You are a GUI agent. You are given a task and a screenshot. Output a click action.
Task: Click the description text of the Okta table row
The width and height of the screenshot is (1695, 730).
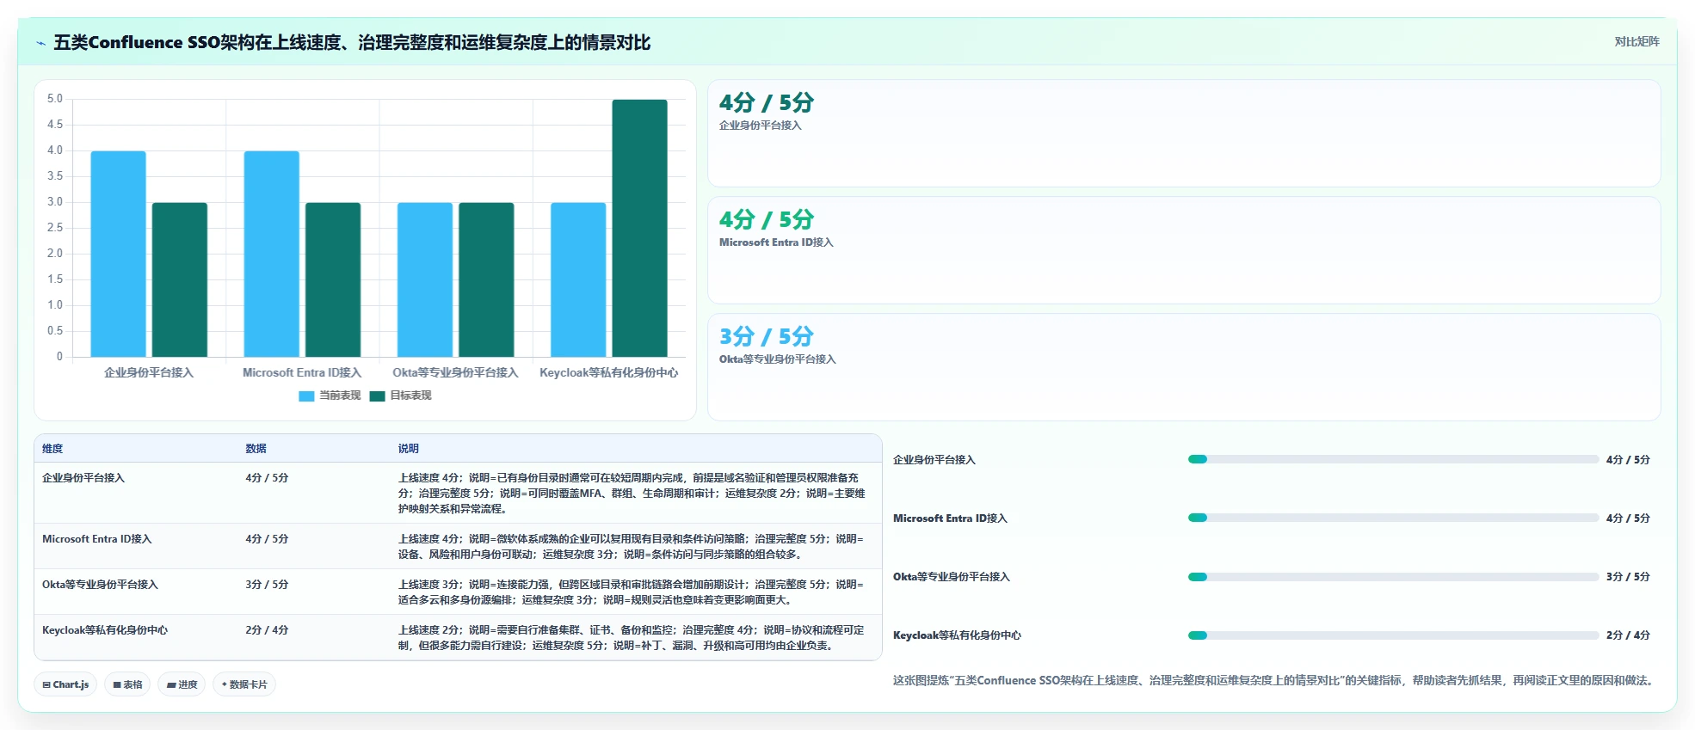[632, 592]
